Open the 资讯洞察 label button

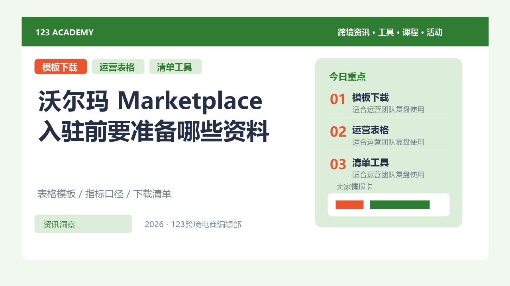(83, 224)
